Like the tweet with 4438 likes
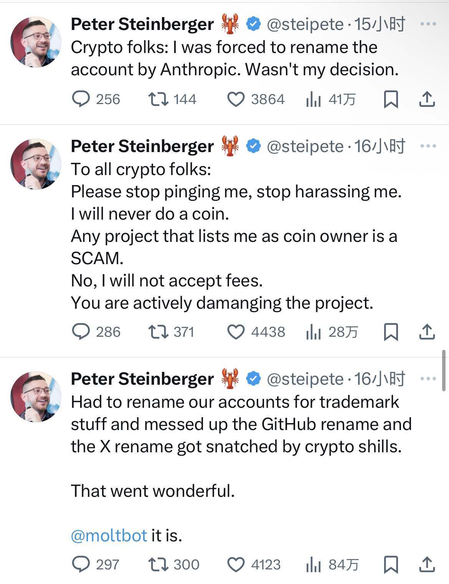 tap(236, 332)
